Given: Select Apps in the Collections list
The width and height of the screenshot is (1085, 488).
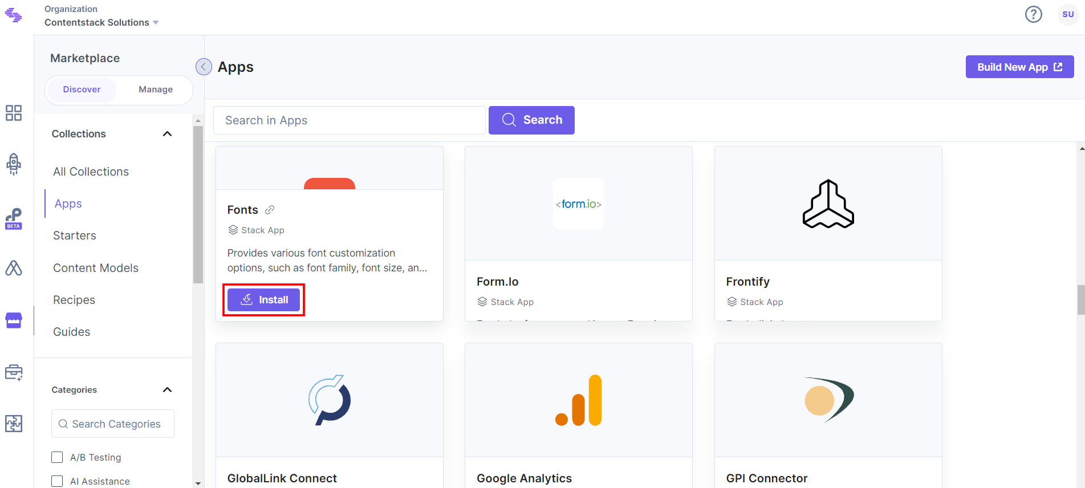Looking at the screenshot, I should coord(68,204).
